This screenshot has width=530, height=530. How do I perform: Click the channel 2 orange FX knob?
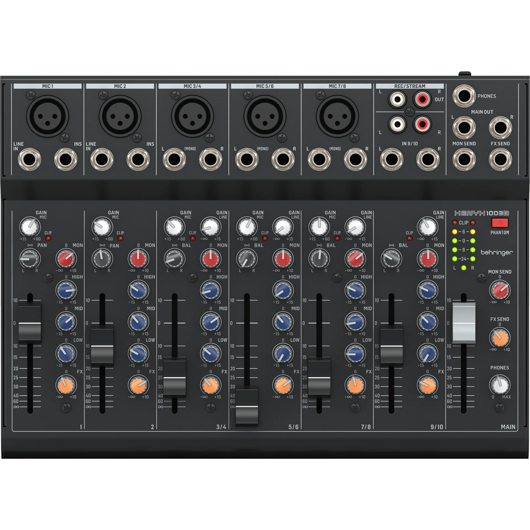pyautogui.click(x=138, y=385)
